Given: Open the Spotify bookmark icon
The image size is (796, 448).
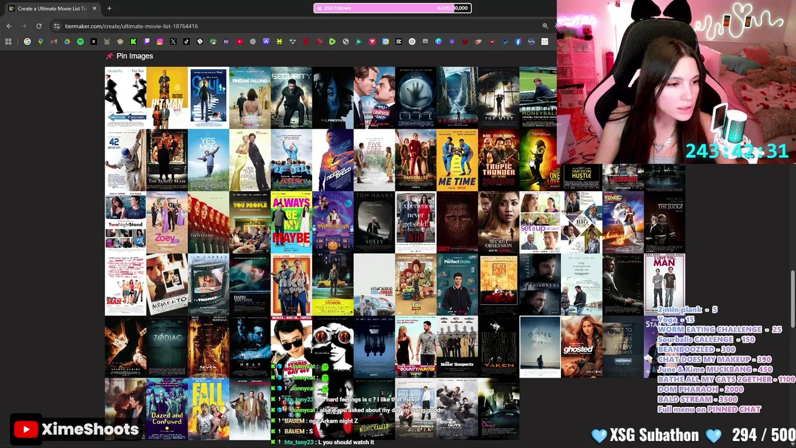Looking at the screenshot, I should (x=80, y=42).
